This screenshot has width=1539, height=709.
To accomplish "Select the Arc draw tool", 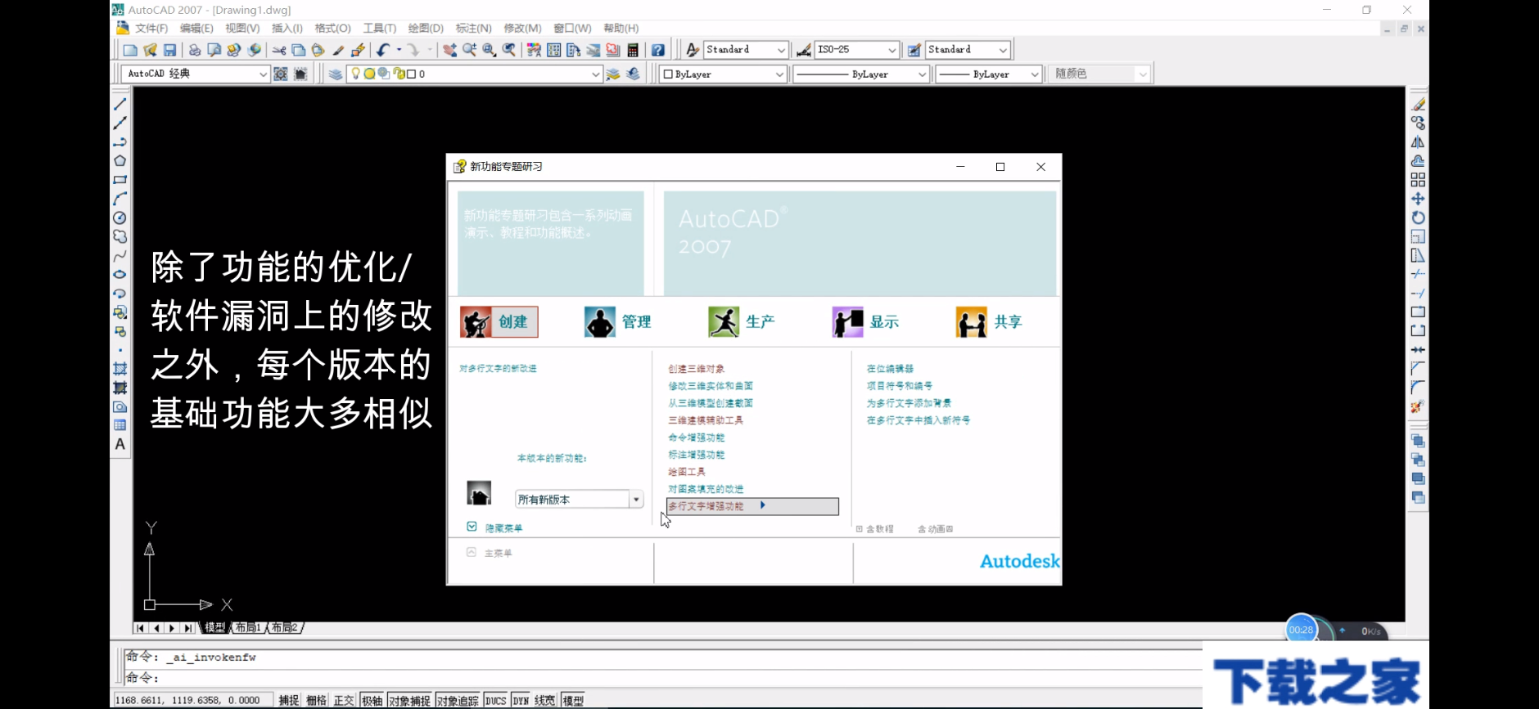I will pyautogui.click(x=120, y=199).
